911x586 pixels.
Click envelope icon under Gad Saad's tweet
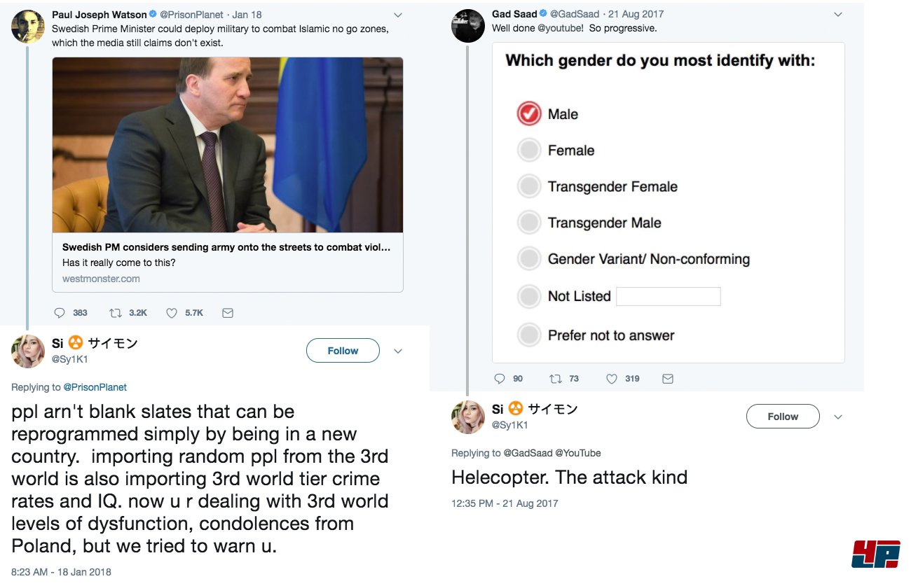tap(668, 379)
